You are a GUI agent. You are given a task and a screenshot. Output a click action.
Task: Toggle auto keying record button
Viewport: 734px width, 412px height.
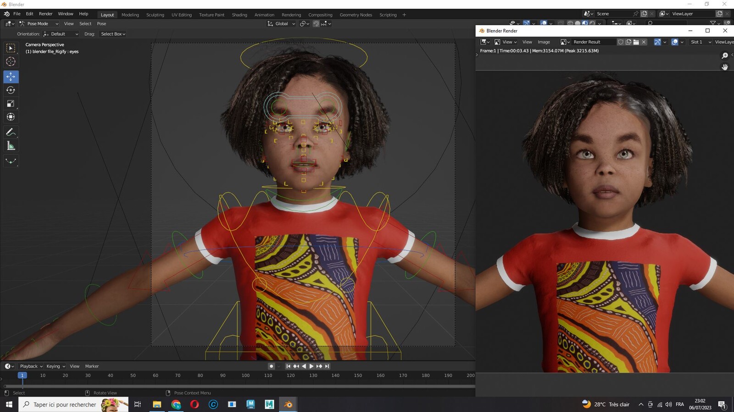point(271,366)
